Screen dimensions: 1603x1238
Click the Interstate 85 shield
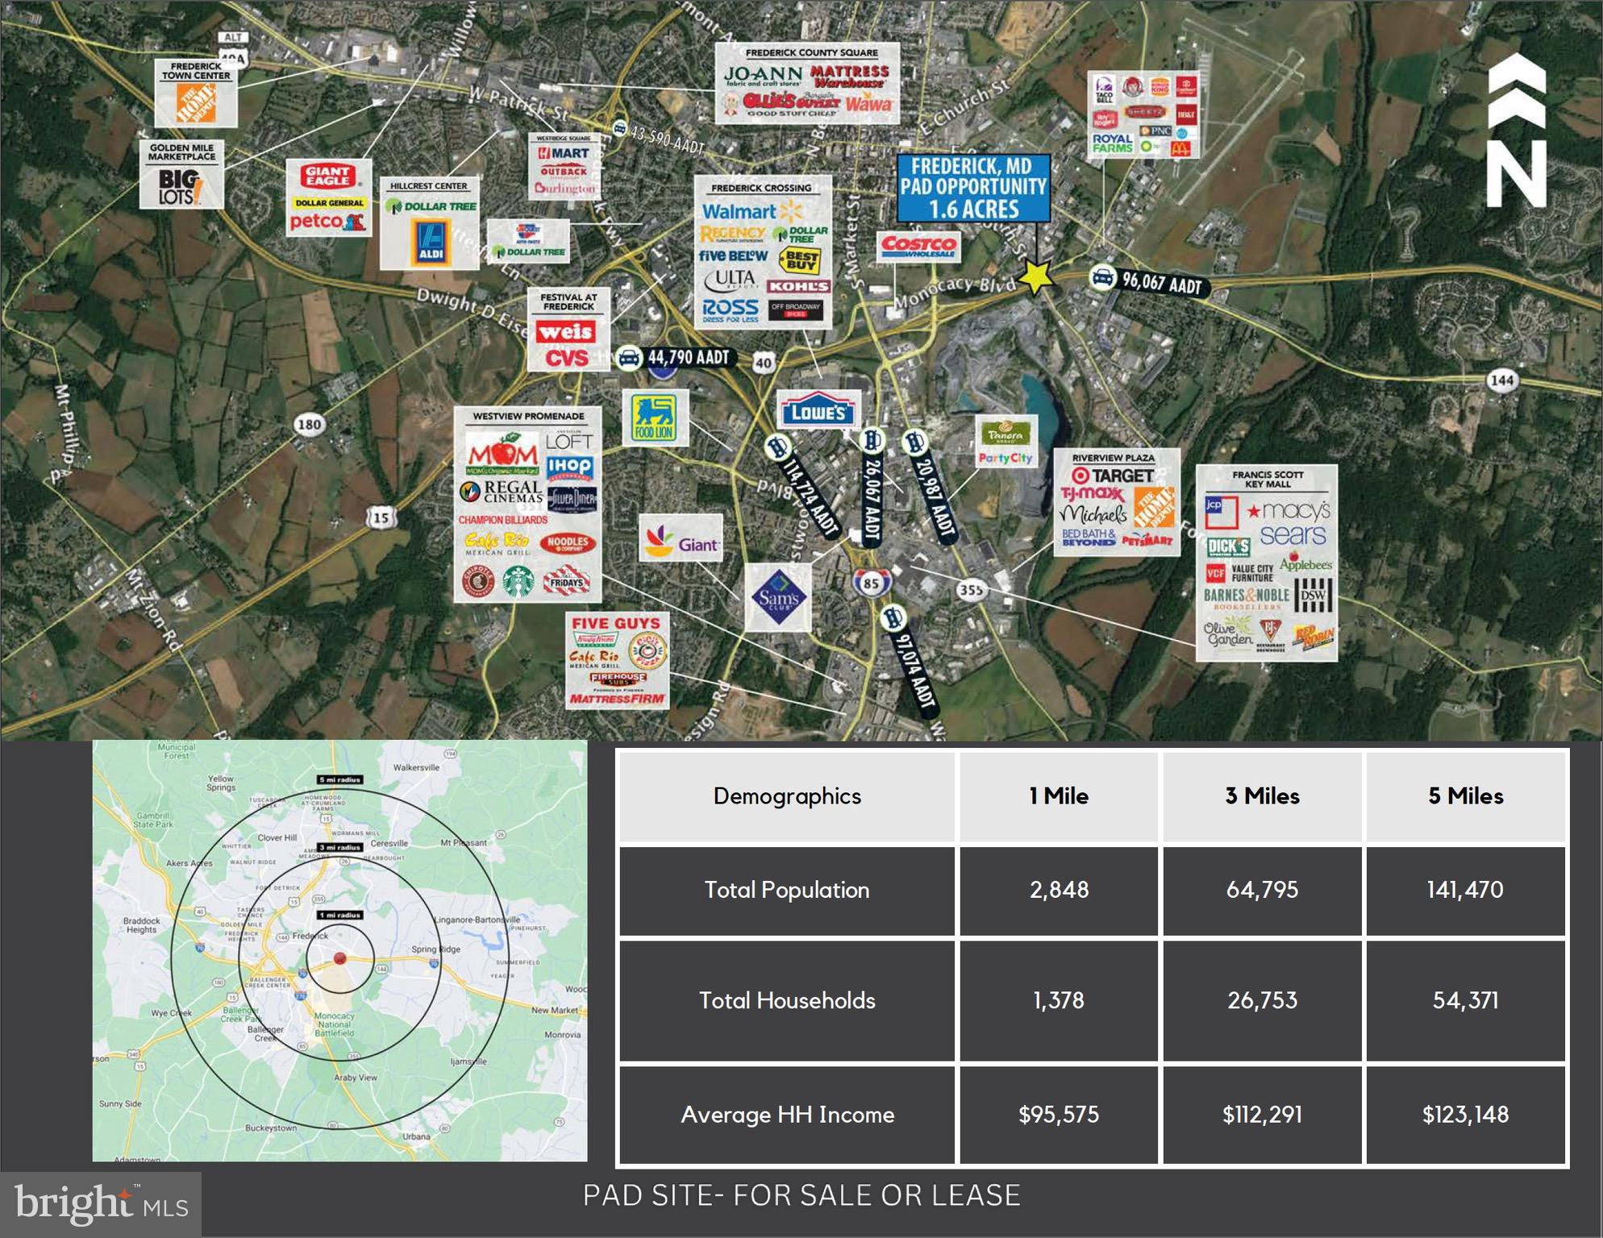871,582
